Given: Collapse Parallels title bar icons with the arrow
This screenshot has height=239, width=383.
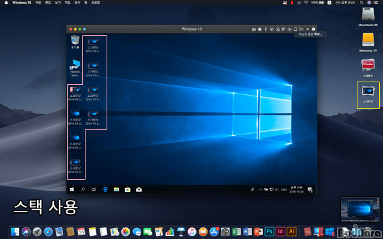Looking at the screenshot, I should pos(308,29).
